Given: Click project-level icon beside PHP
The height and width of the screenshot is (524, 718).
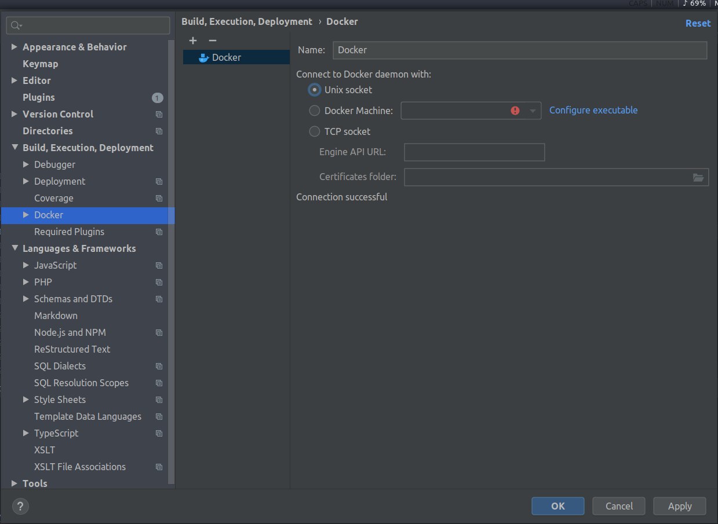Looking at the screenshot, I should point(159,283).
